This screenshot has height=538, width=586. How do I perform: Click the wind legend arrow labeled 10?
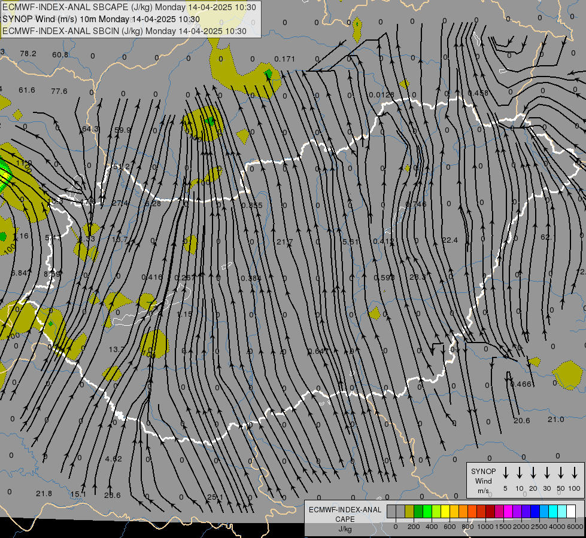coord(520,473)
